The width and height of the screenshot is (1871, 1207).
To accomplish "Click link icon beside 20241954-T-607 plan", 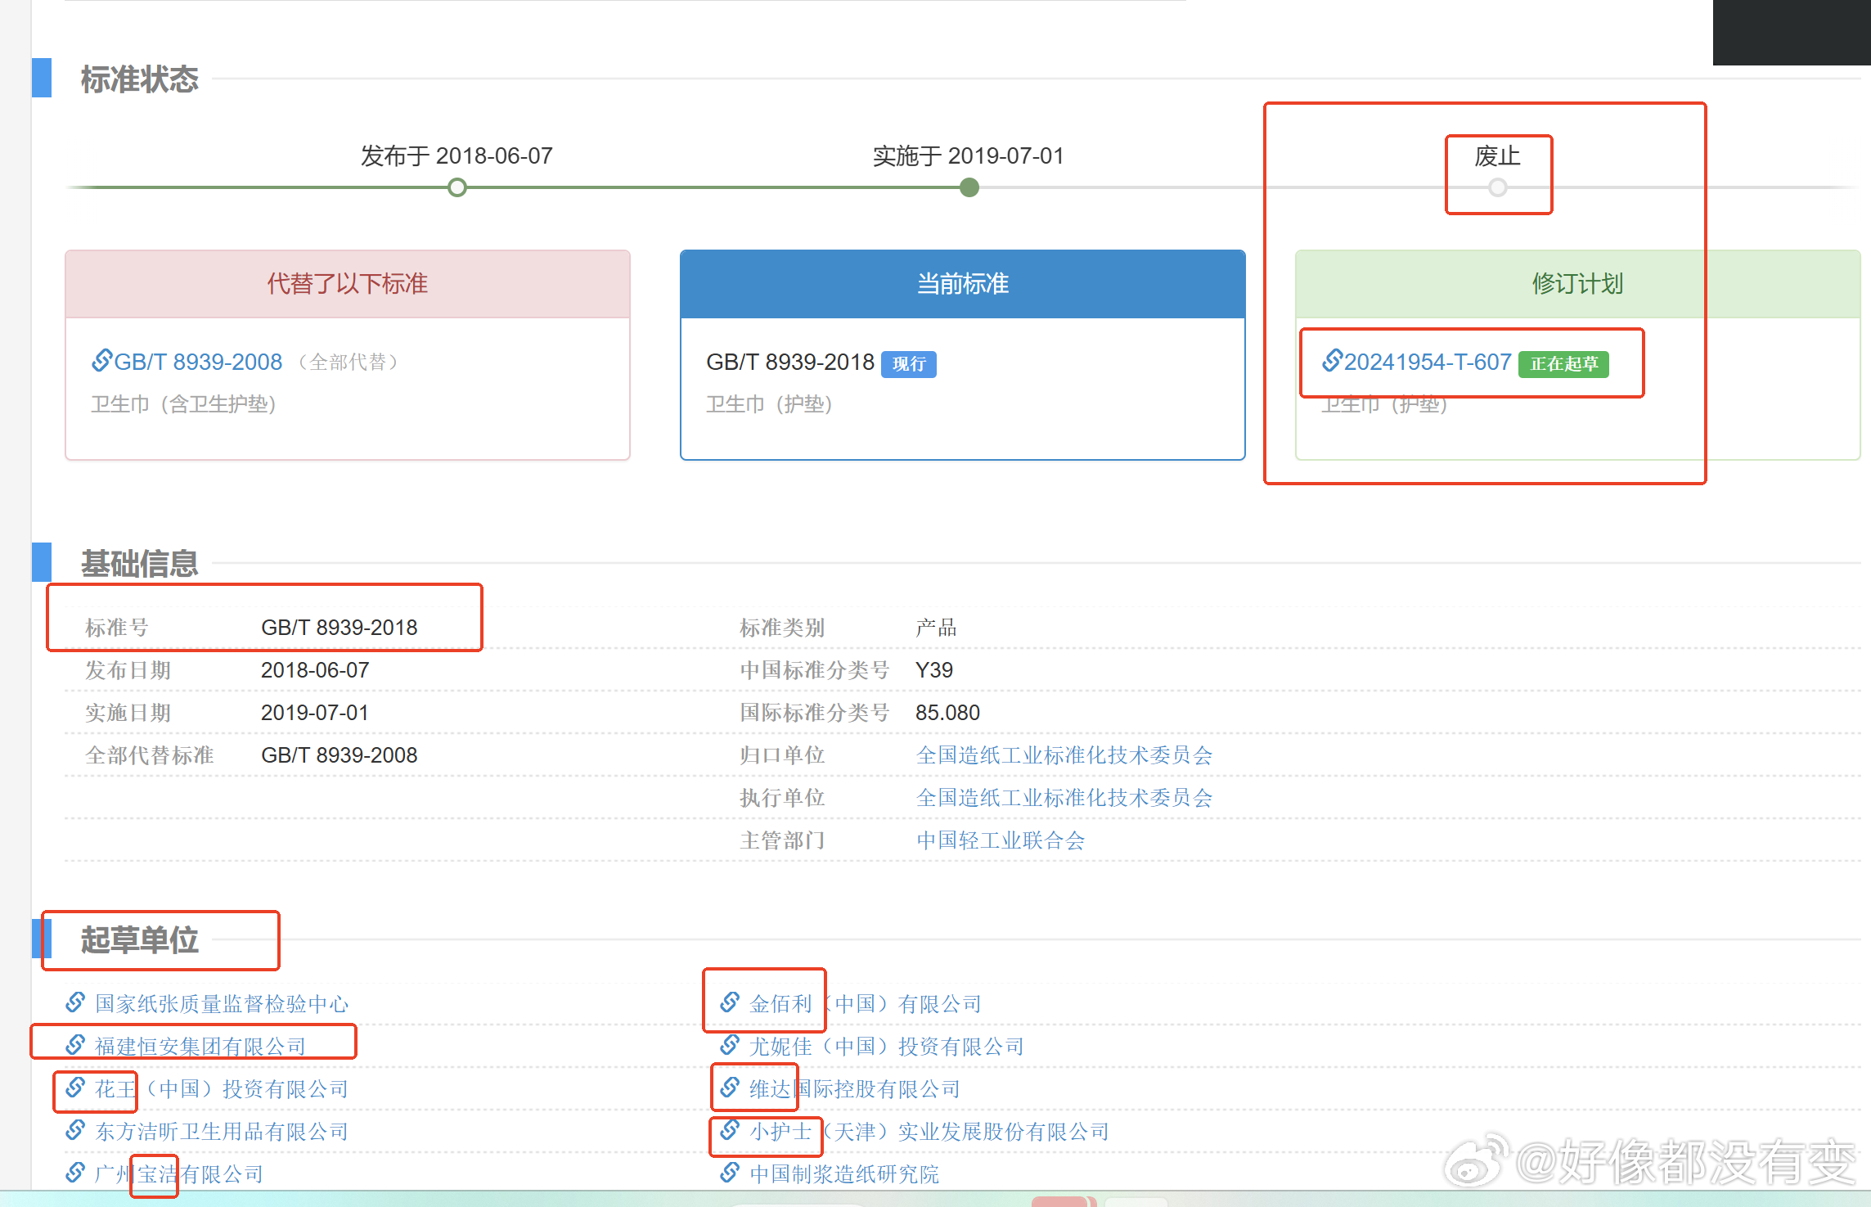I will click(x=1332, y=360).
